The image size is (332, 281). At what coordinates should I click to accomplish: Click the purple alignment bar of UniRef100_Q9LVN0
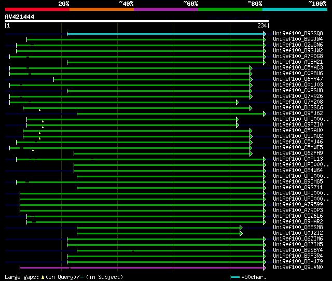point(142,268)
